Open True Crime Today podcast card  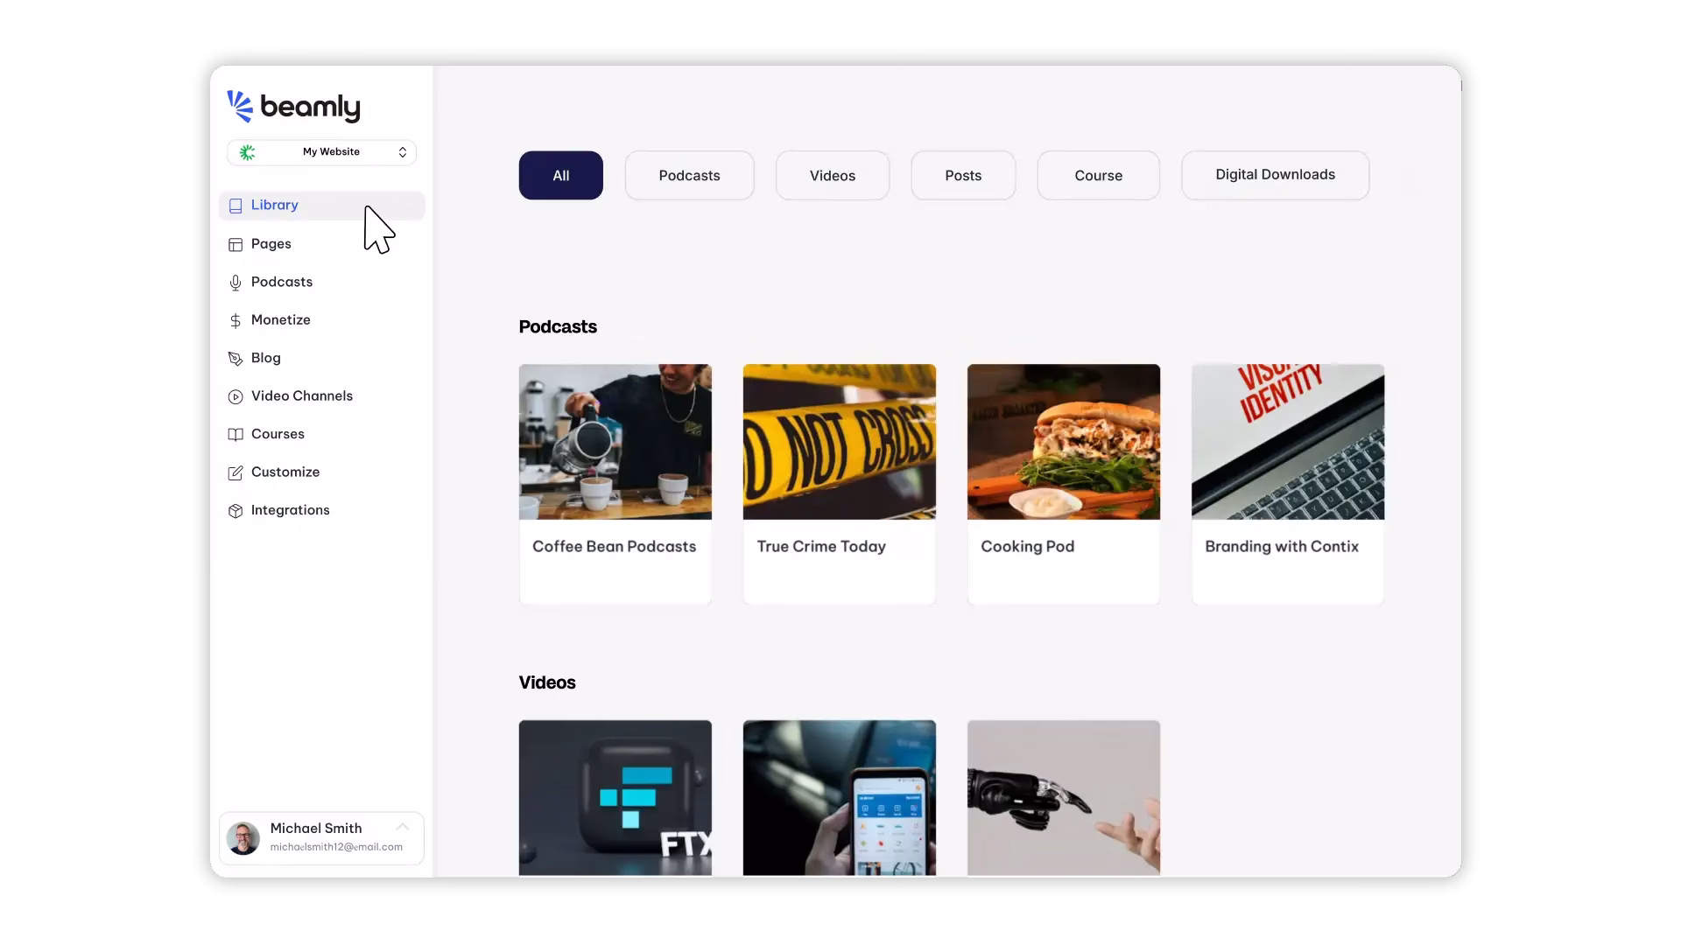tap(839, 484)
